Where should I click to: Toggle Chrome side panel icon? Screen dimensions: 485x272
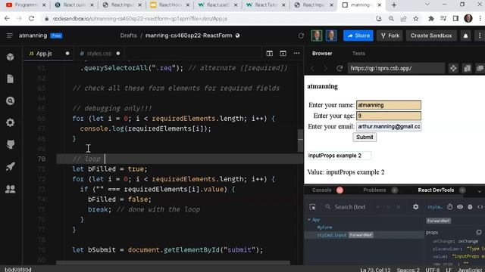click(455, 19)
